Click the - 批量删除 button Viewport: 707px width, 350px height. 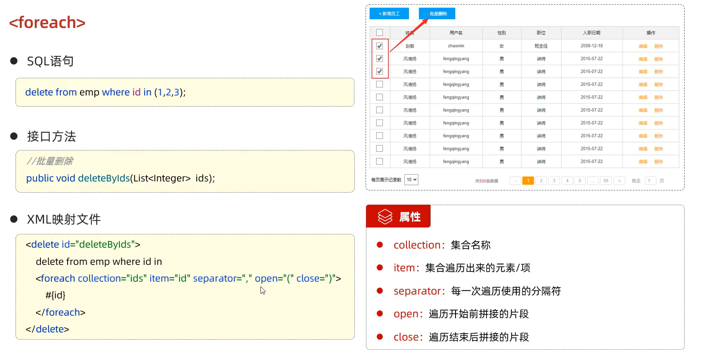(437, 14)
